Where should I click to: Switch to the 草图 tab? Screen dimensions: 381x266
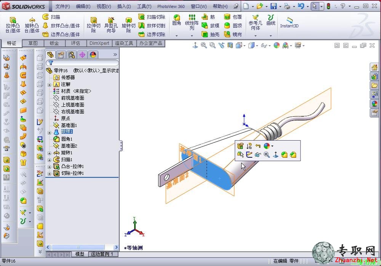point(33,43)
